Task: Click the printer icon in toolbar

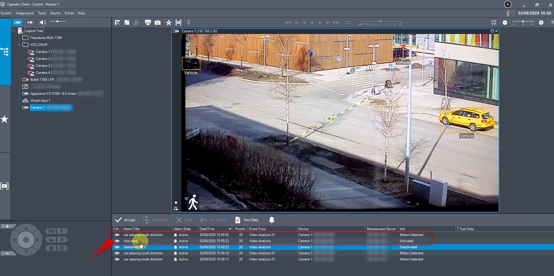Action: 148,22
